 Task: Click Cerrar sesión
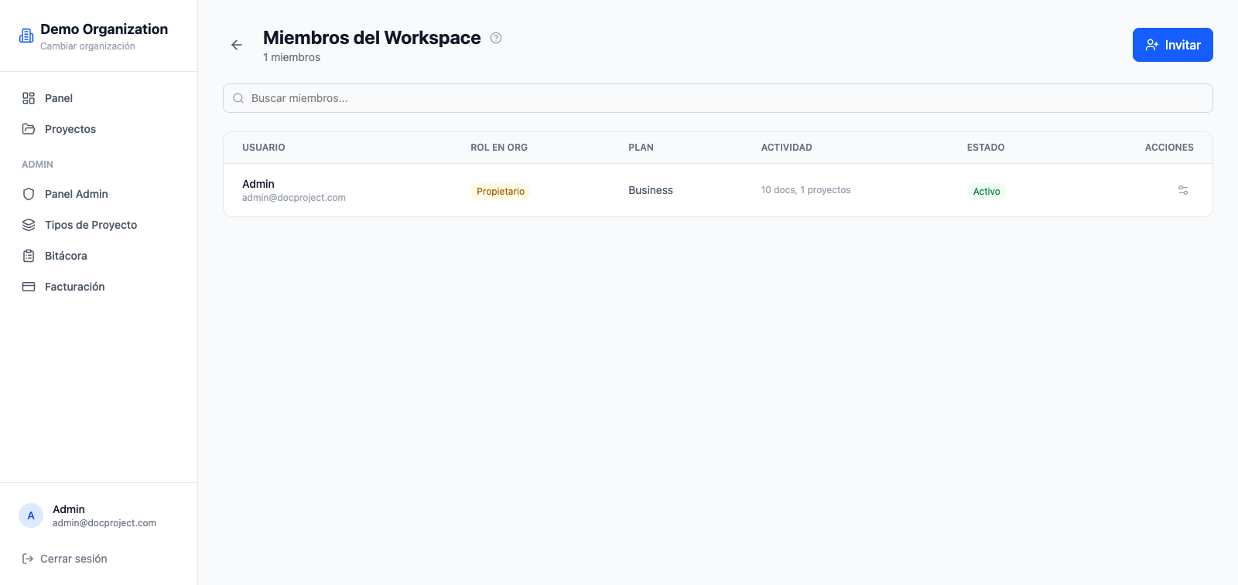point(65,559)
